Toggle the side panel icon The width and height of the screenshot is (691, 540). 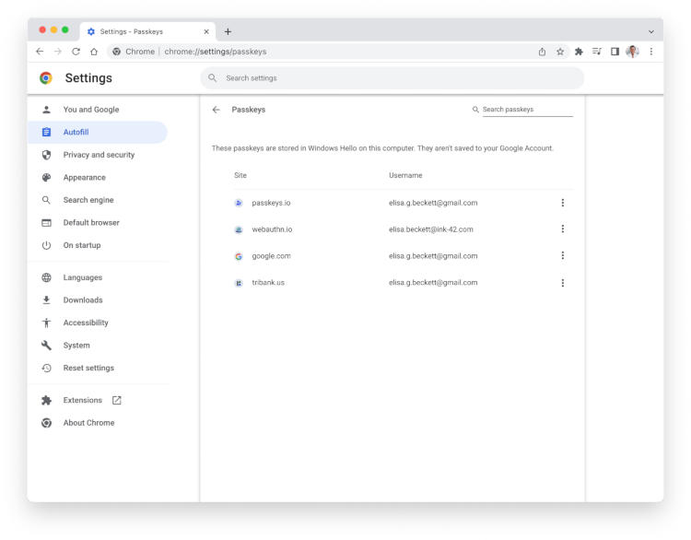[615, 52]
